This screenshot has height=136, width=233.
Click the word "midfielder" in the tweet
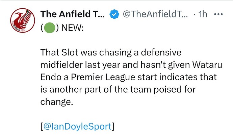click(61, 65)
